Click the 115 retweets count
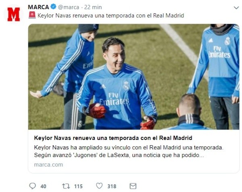 click(78, 186)
